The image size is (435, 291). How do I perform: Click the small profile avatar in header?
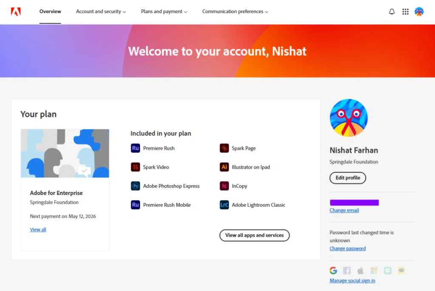tap(419, 12)
